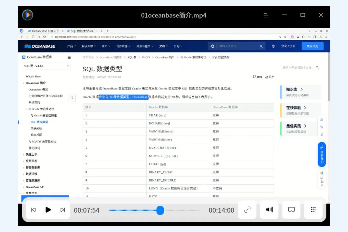Open the SQL 型 - V4.3.5 version dropdown

point(46,66)
